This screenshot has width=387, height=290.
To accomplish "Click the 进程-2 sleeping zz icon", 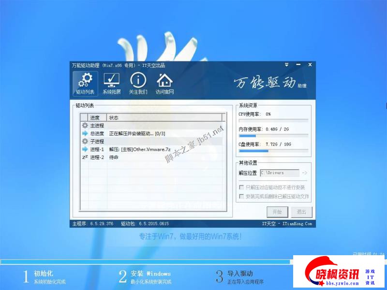I will click(85, 157).
